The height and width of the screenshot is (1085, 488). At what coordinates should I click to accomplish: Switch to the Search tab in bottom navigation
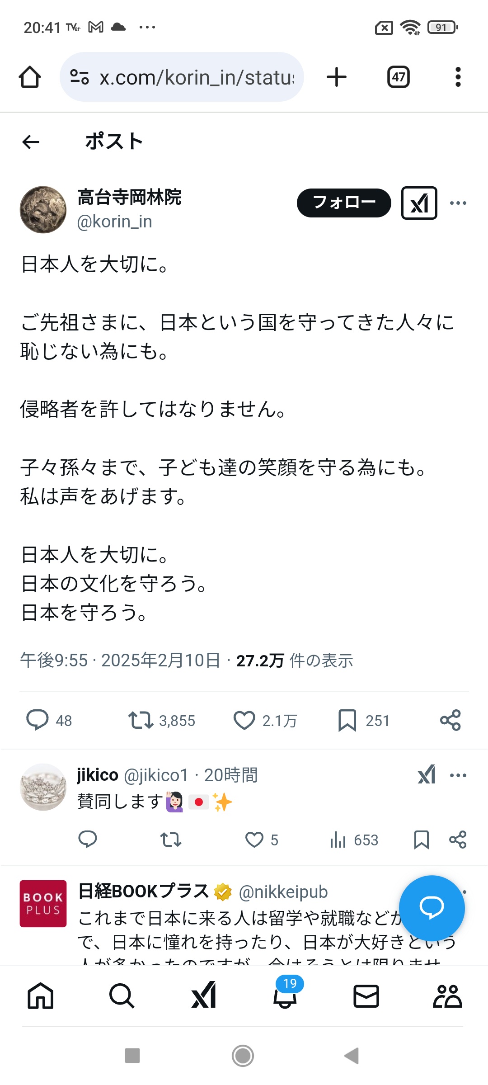click(x=122, y=996)
